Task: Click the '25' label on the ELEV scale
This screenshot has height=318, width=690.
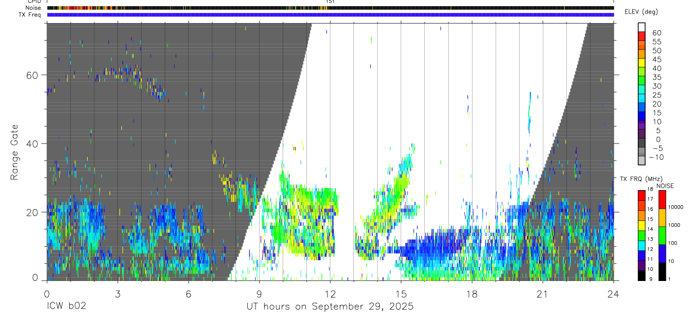Action: [656, 95]
